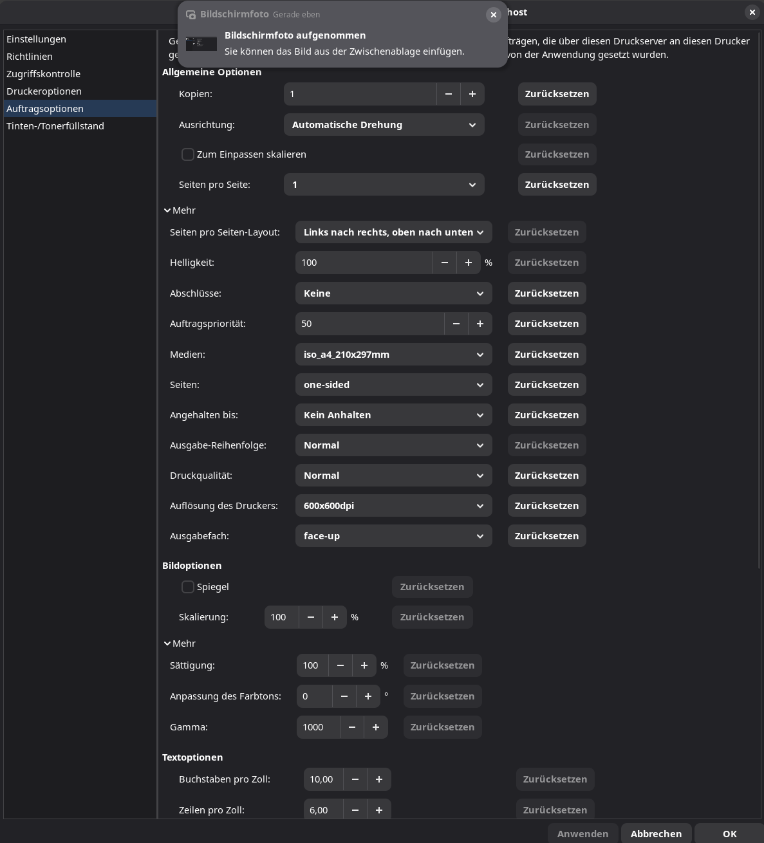Dismiss the Bildschirmfoto notification
764x843 pixels.
(494, 15)
